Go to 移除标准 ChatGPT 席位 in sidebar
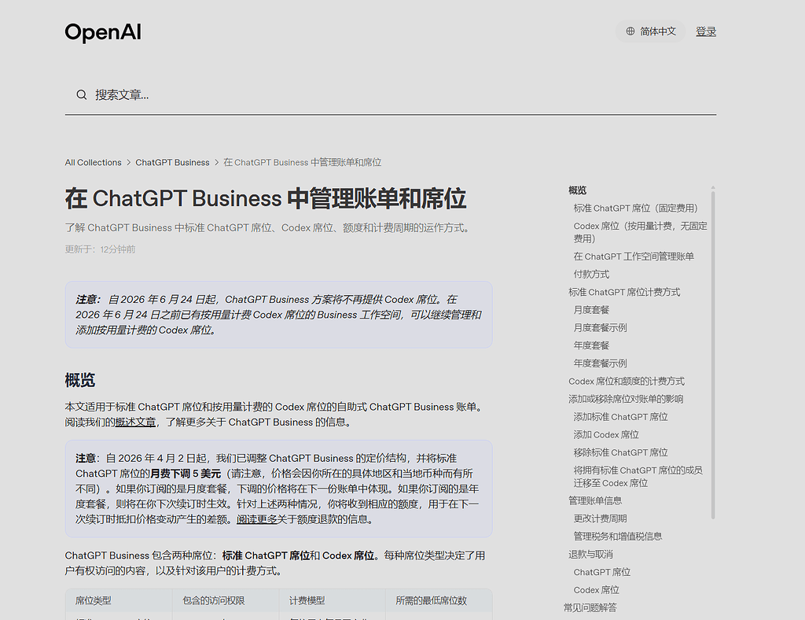This screenshot has height=620, width=805. tap(621, 452)
